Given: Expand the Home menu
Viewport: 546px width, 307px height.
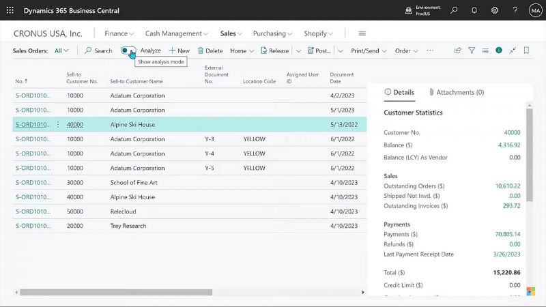Looking at the screenshot, I should coord(242,50).
